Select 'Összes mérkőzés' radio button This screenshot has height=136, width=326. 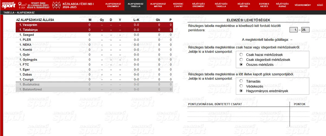click(x=241, y=64)
